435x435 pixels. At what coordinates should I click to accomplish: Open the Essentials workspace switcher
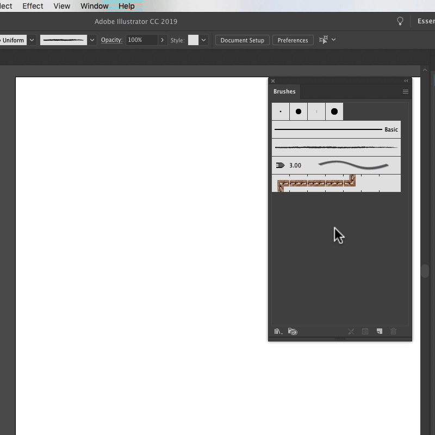(x=426, y=21)
